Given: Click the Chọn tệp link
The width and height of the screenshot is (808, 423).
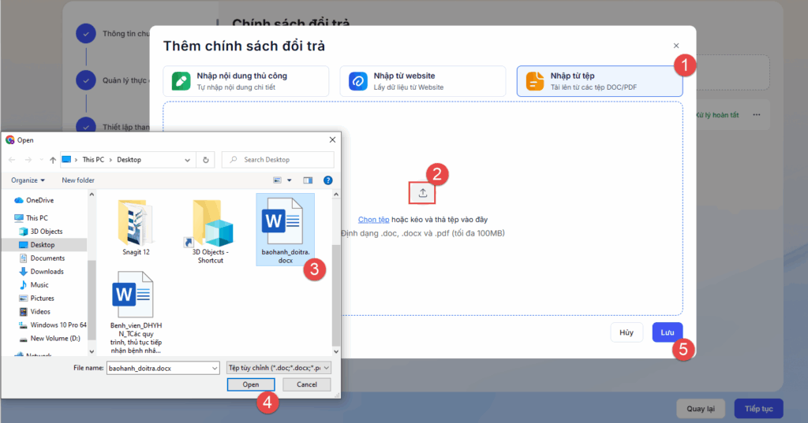Looking at the screenshot, I should pyautogui.click(x=373, y=220).
